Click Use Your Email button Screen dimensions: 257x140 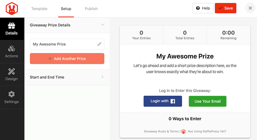207,101
